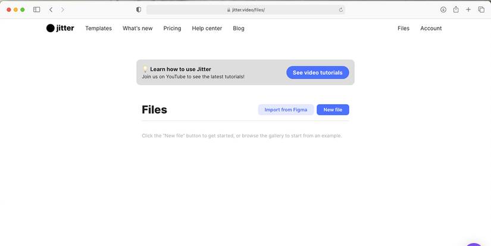Click the lightbulb emoji in the banner
491x246 pixels.
145,69
